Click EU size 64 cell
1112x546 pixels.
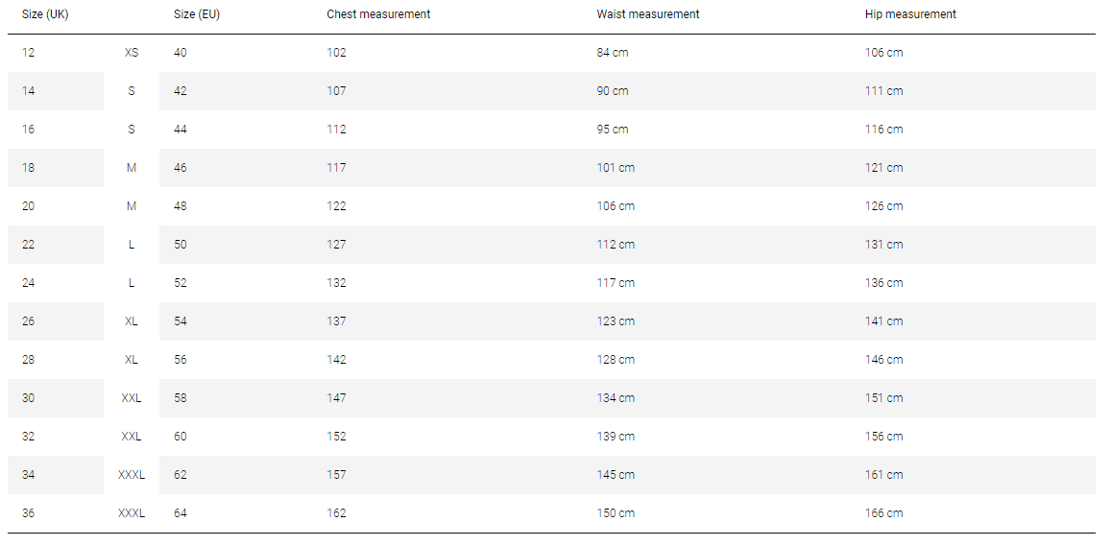(x=181, y=512)
